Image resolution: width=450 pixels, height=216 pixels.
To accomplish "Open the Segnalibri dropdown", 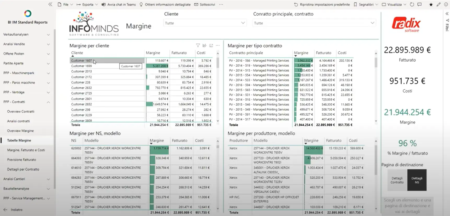I will (x=366, y=4).
